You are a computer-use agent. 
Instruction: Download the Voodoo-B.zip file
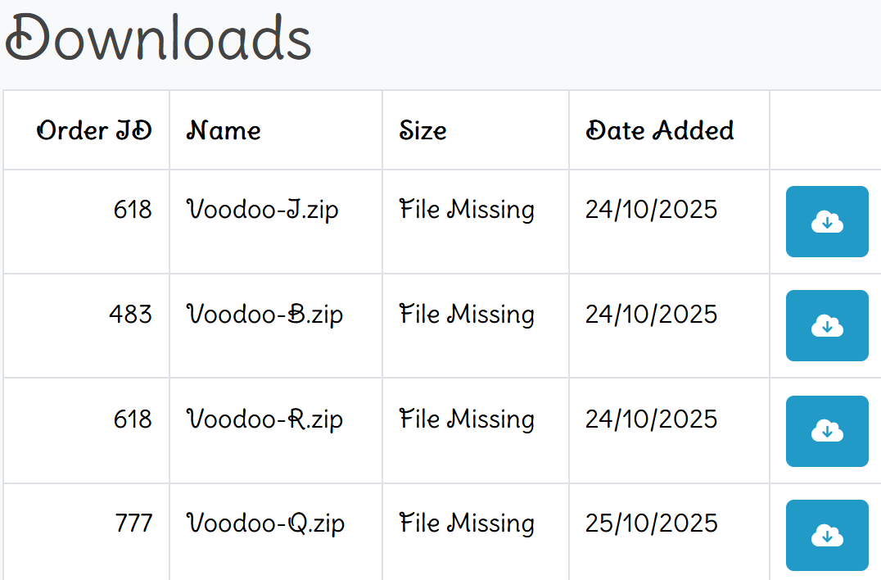pyautogui.click(x=827, y=325)
